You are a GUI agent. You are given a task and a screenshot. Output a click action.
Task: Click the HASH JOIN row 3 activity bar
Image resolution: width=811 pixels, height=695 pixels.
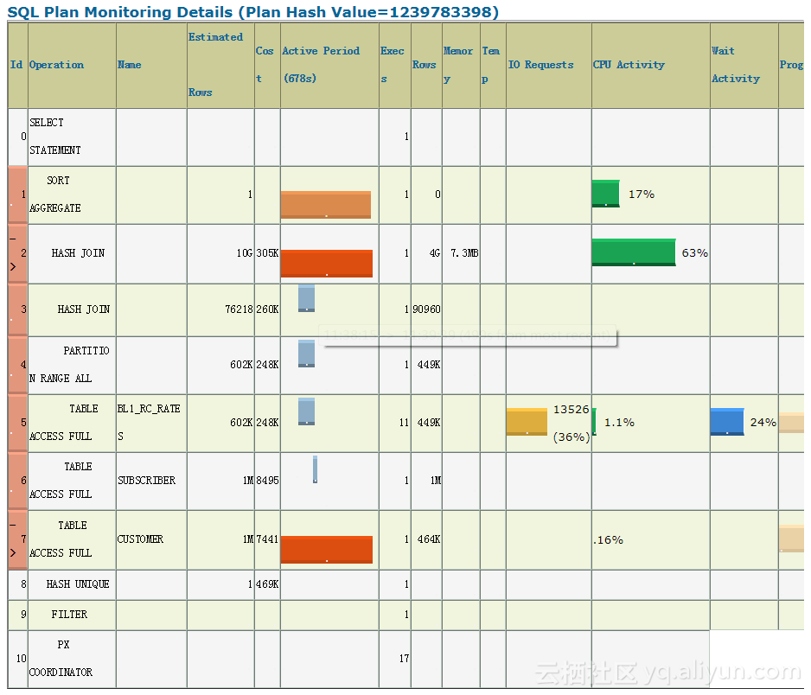(306, 298)
